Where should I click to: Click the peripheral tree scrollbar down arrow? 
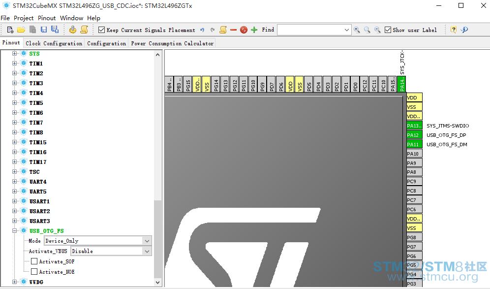[x=157, y=282]
